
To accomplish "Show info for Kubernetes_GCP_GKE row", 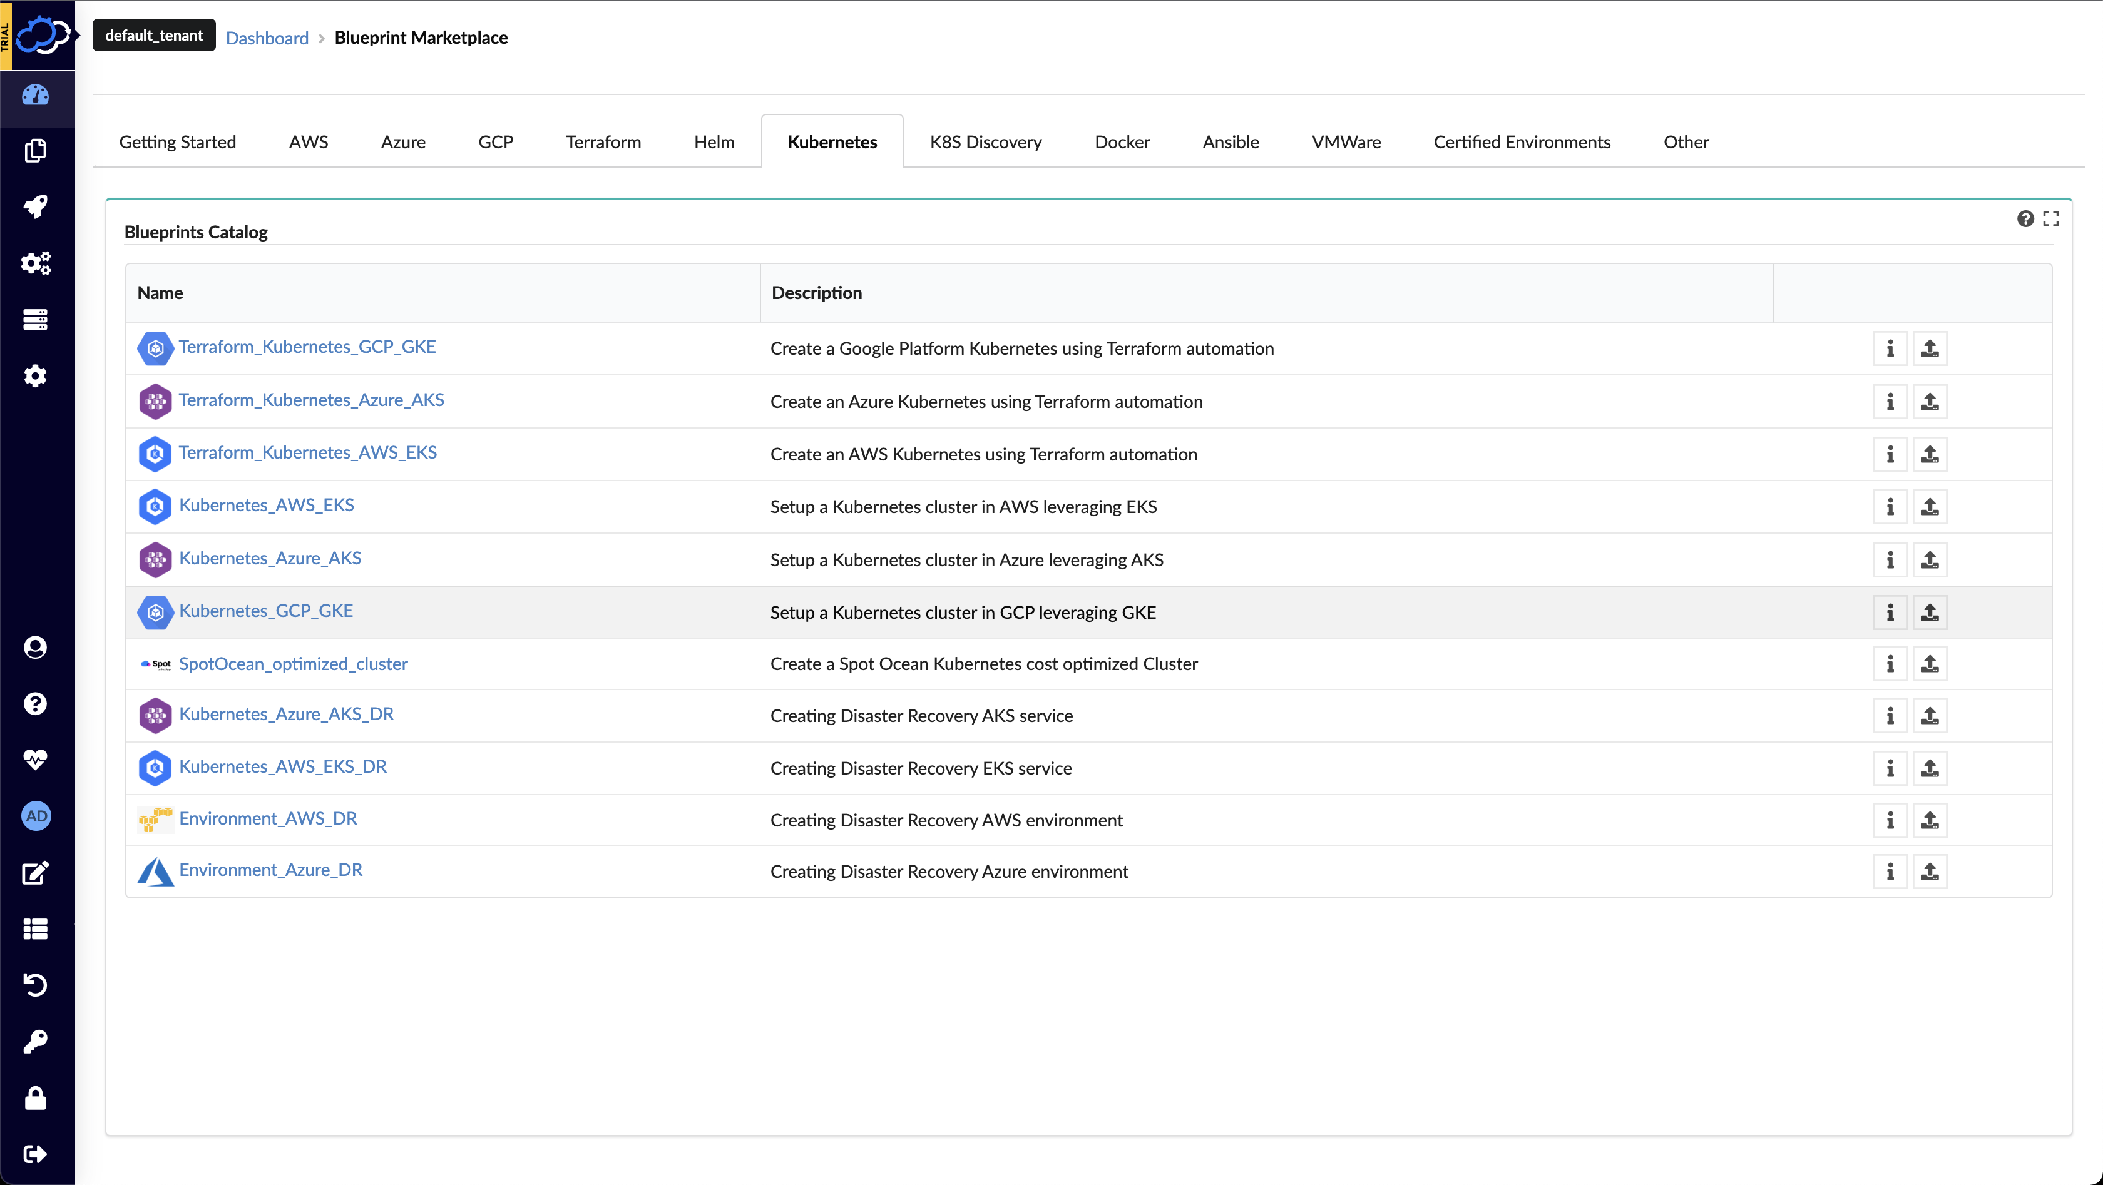I will tap(1890, 612).
